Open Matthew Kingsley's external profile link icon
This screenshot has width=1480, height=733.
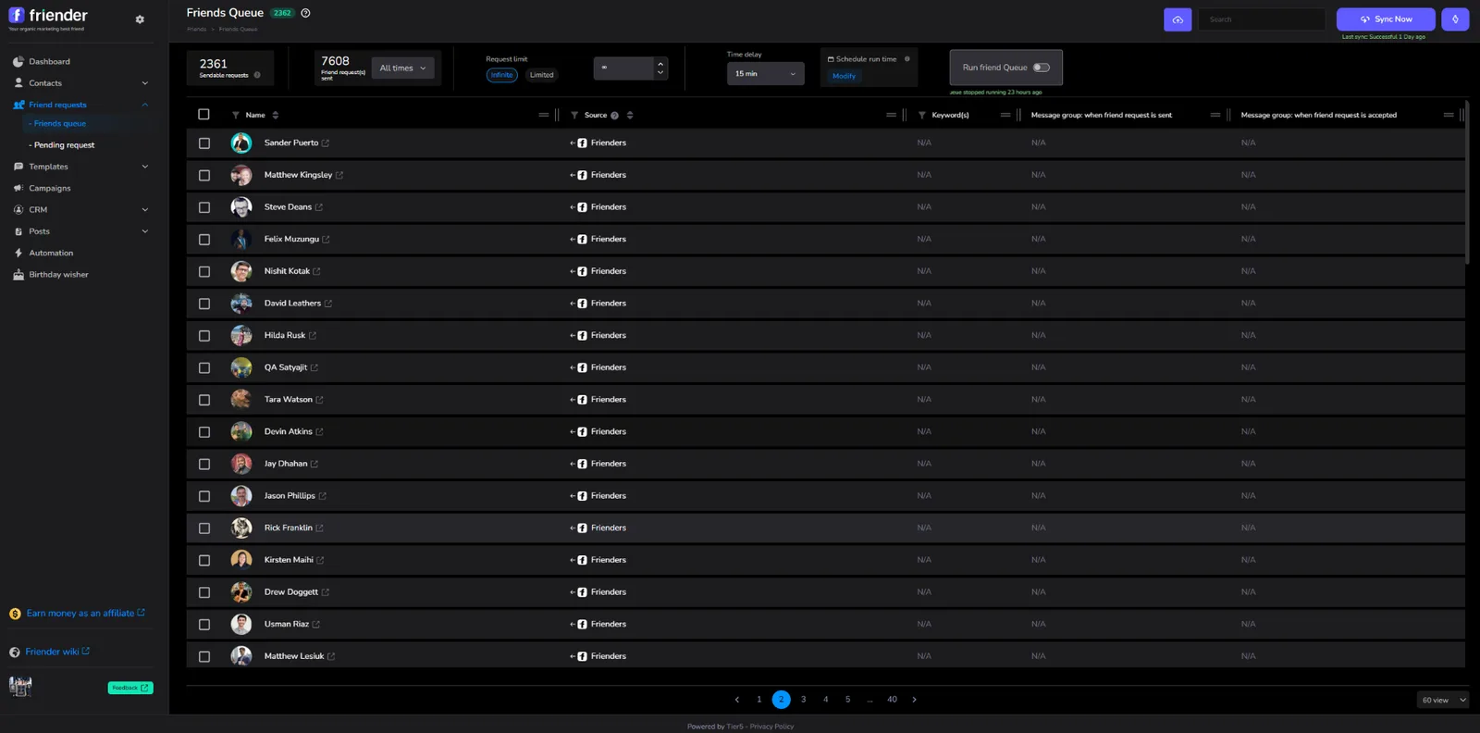339,175
